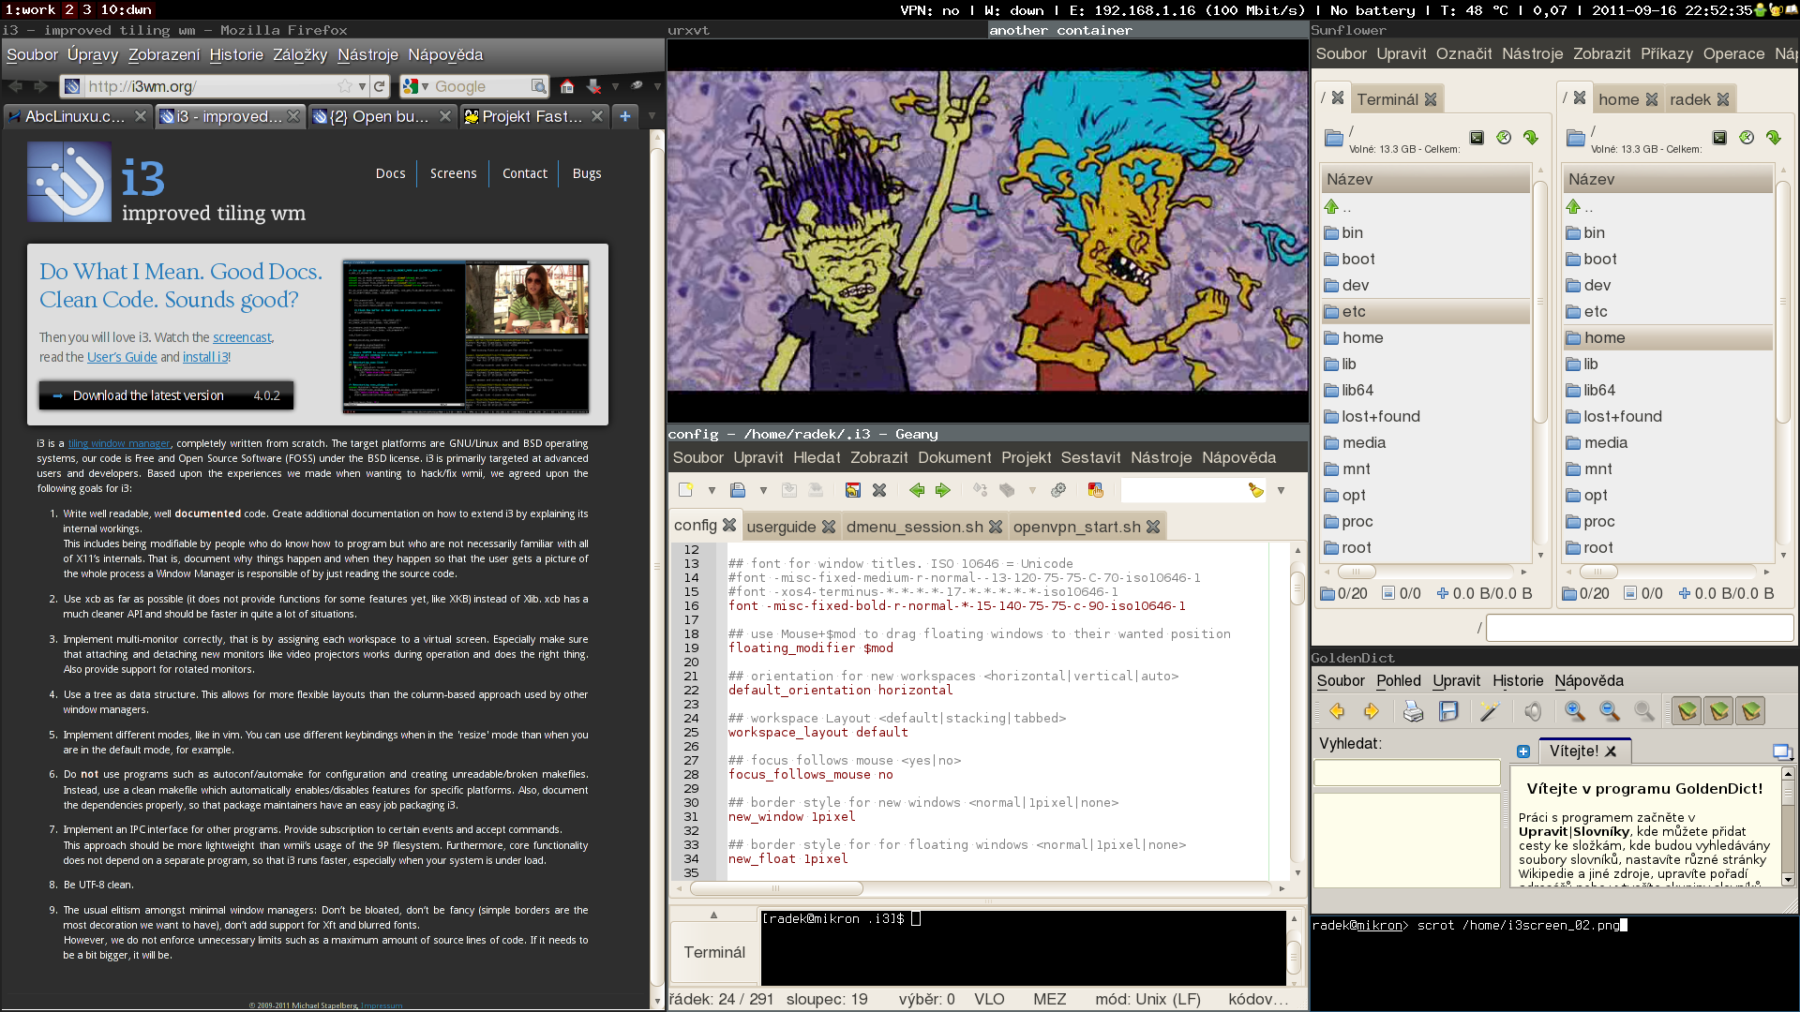Add new tab in GoldenDict
The width and height of the screenshot is (1800, 1012).
(x=1523, y=752)
